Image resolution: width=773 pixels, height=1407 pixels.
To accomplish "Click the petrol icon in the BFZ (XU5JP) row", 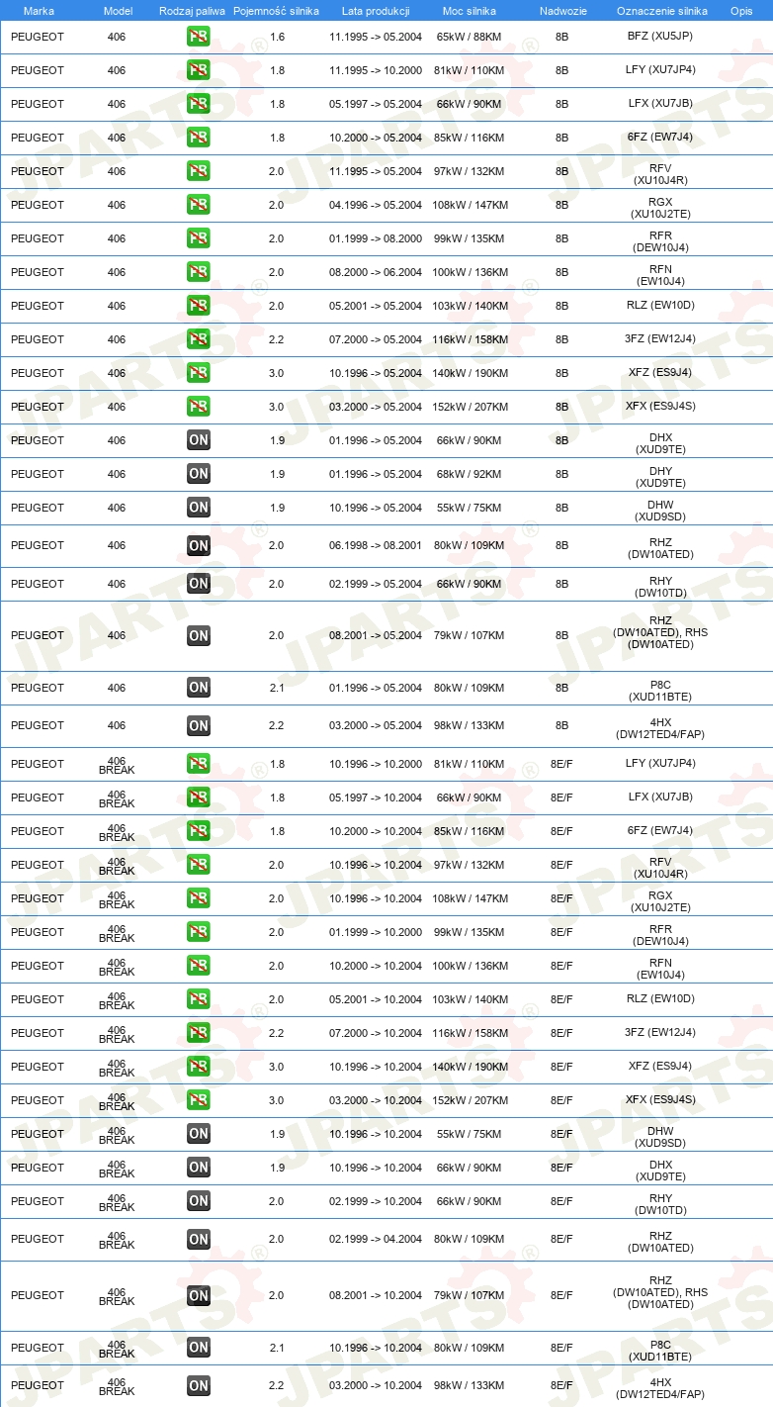I will (199, 37).
